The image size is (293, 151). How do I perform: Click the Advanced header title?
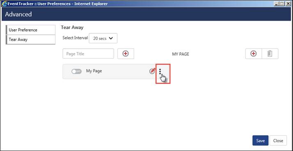tap(18, 14)
